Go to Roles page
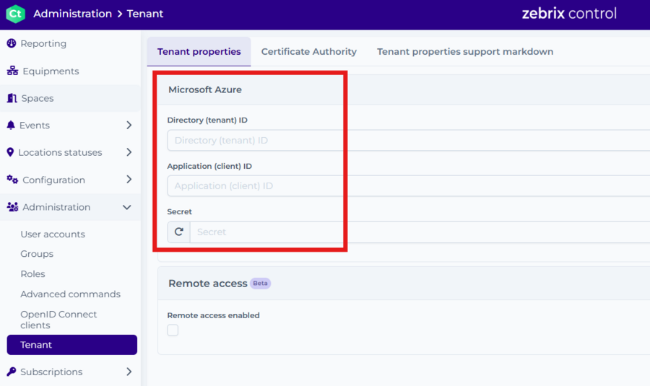The width and height of the screenshot is (650, 386). 32,273
